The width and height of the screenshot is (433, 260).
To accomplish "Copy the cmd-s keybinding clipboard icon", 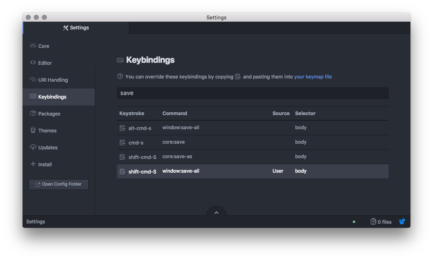I will (x=122, y=142).
